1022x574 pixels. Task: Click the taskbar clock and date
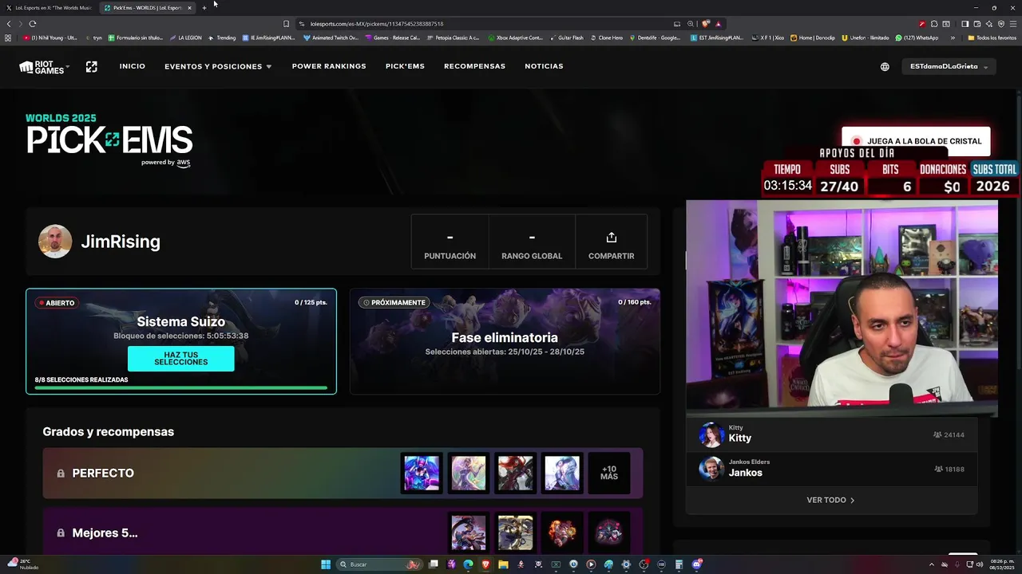click(x=1002, y=564)
